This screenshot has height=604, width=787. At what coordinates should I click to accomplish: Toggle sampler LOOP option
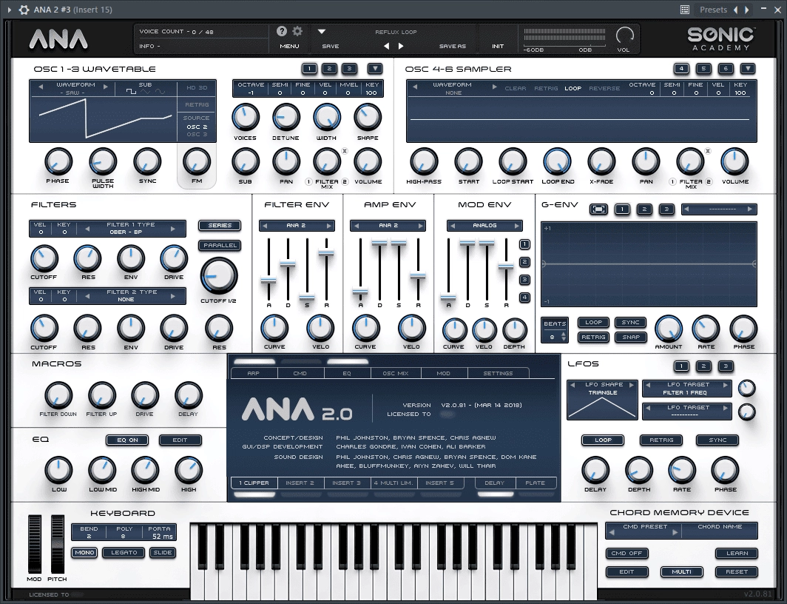pyautogui.click(x=572, y=88)
